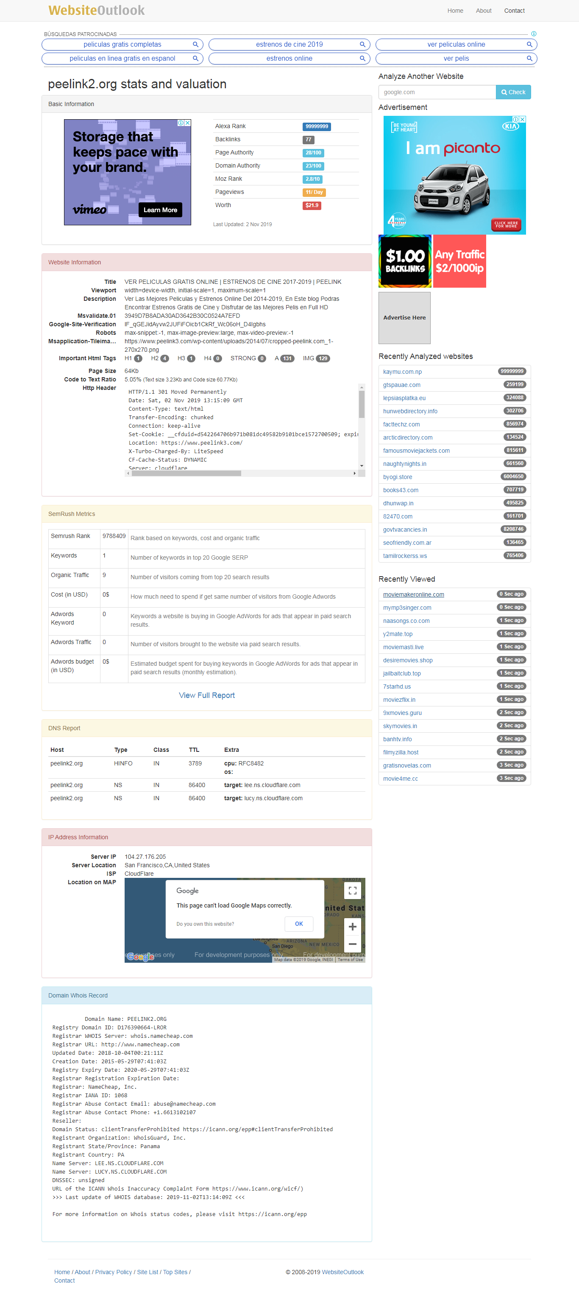Image resolution: width=579 pixels, height=1289 pixels.
Task: Click search icon beside 'ver peliculas online'
Action: [x=529, y=45]
